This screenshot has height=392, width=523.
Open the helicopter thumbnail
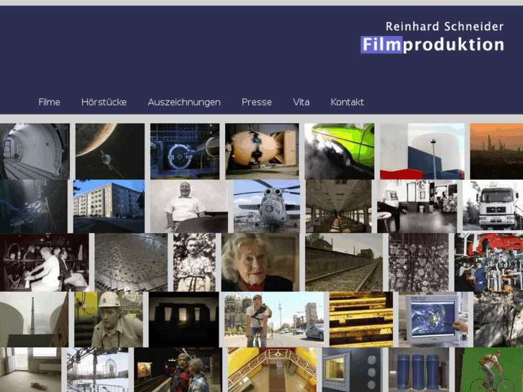click(267, 206)
